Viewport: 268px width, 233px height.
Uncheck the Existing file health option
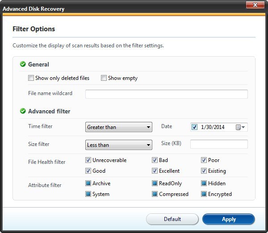coord(204,171)
